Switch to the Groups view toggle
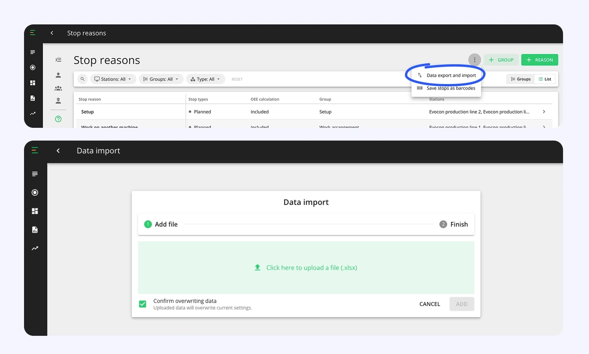Screen dimensions: 589x354 [x=521, y=79]
